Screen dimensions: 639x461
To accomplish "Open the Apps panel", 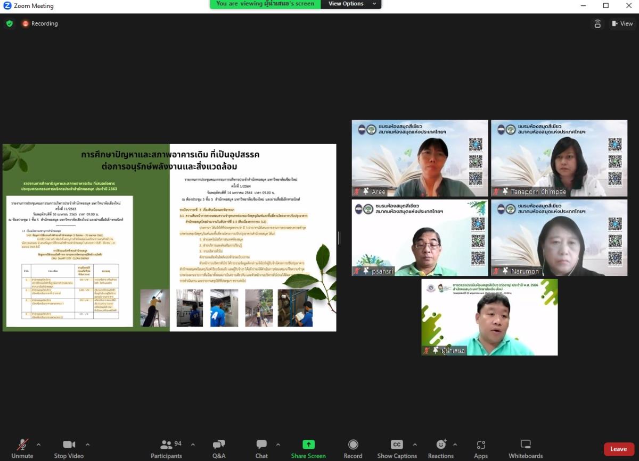I will coord(481,448).
